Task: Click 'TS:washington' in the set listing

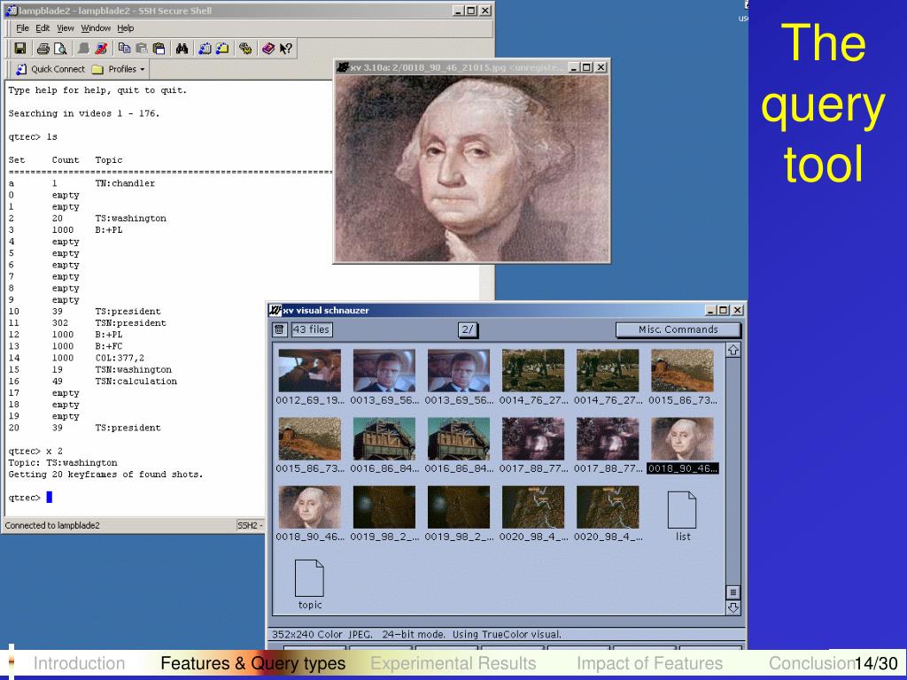Action: click(131, 219)
